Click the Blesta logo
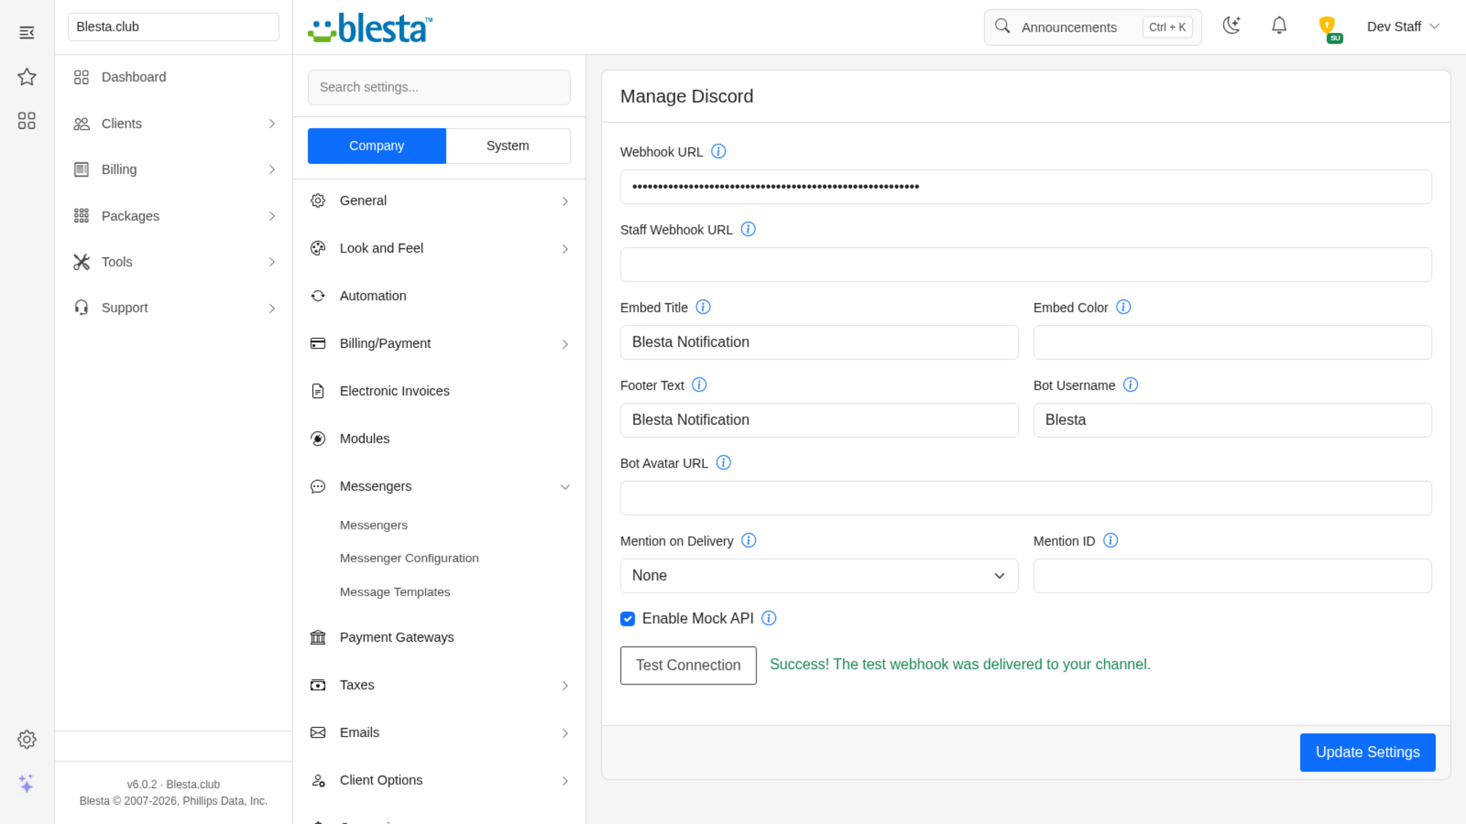 (x=370, y=27)
